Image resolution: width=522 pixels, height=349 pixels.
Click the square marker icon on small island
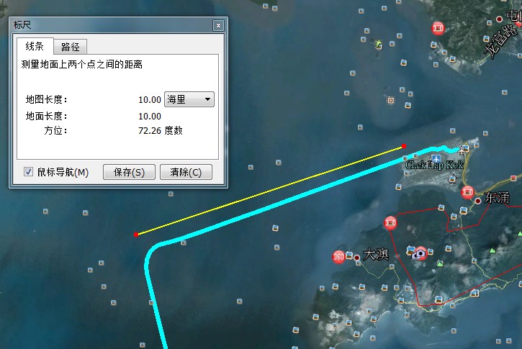pyautogui.click(x=391, y=100)
